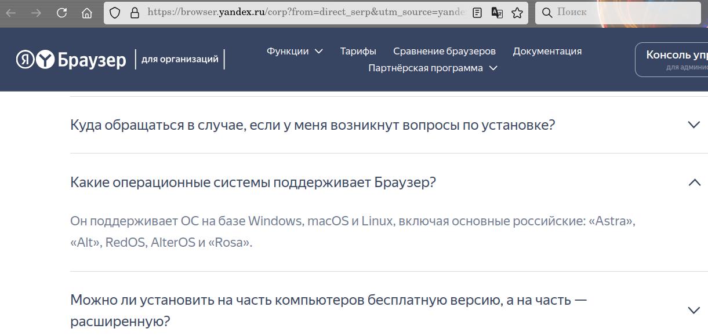
Task: Open the browser home page icon
Action: pyautogui.click(x=87, y=13)
